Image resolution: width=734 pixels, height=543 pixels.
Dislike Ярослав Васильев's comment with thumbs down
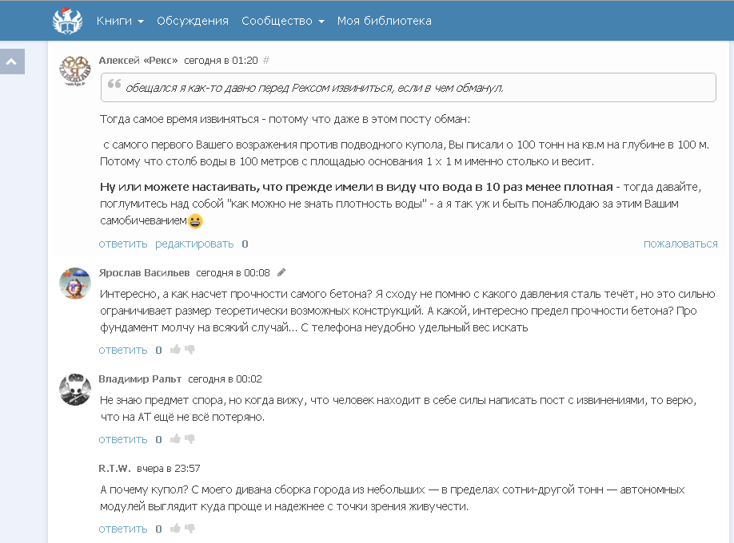(x=189, y=350)
